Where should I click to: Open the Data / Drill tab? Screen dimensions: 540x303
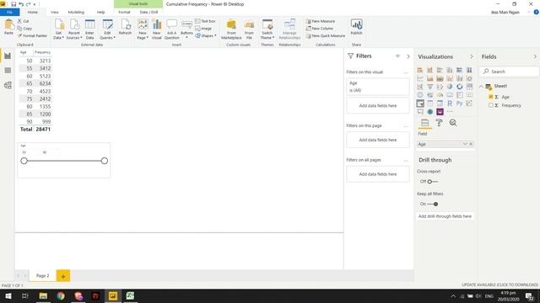point(148,12)
